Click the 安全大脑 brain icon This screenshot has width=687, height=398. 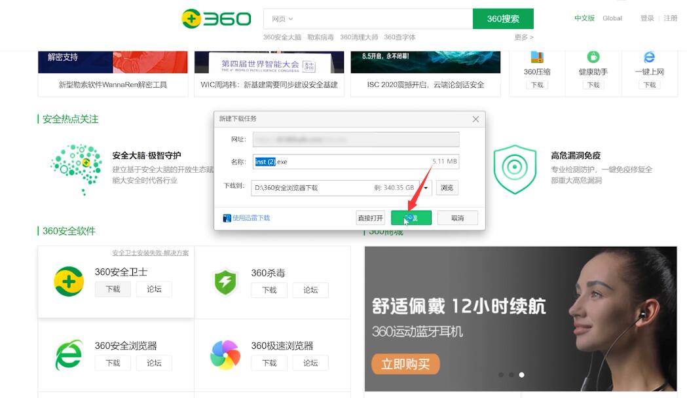point(77,169)
